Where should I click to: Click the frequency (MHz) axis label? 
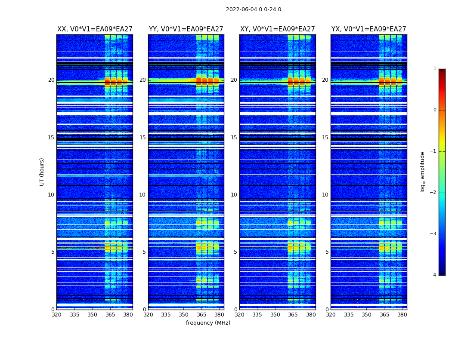click(x=208, y=322)
